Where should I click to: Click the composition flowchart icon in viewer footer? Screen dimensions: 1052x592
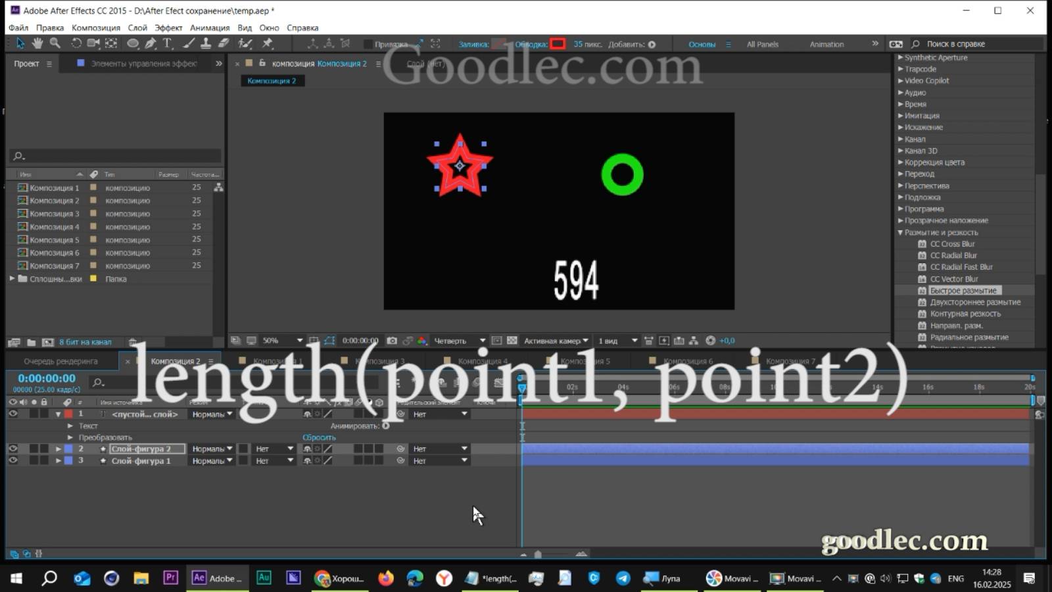click(x=694, y=341)
